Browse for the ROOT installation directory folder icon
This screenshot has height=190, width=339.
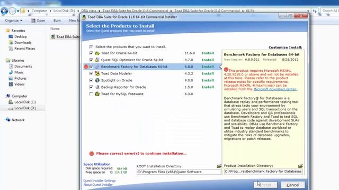pyautogui.click(x=219, y=166)
